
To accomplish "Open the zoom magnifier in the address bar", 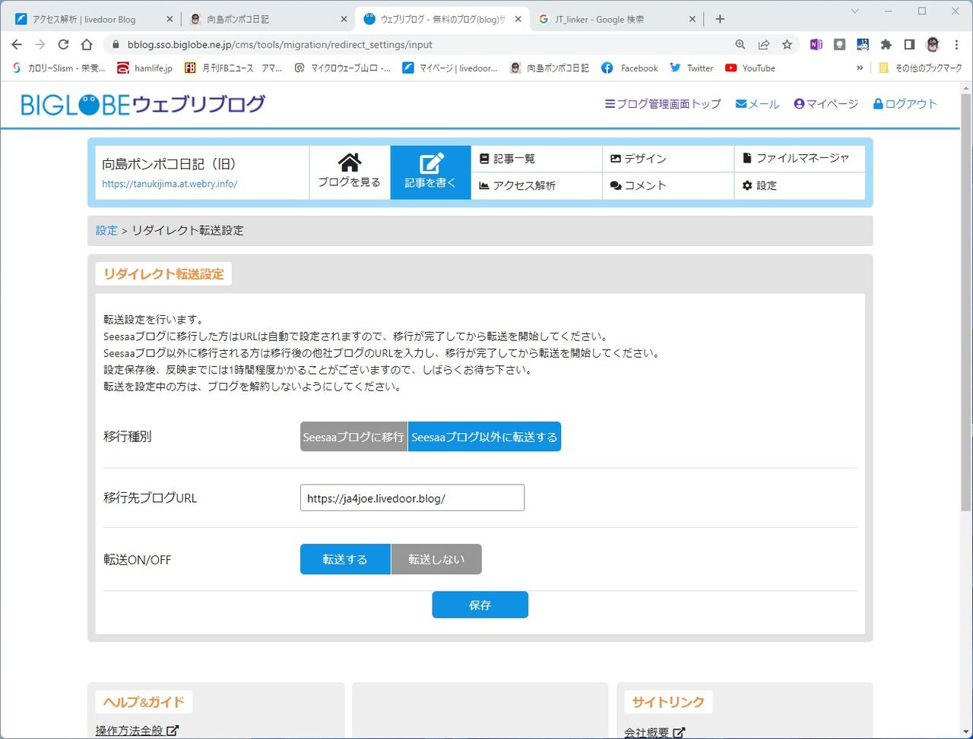I will tap(740, 45).
